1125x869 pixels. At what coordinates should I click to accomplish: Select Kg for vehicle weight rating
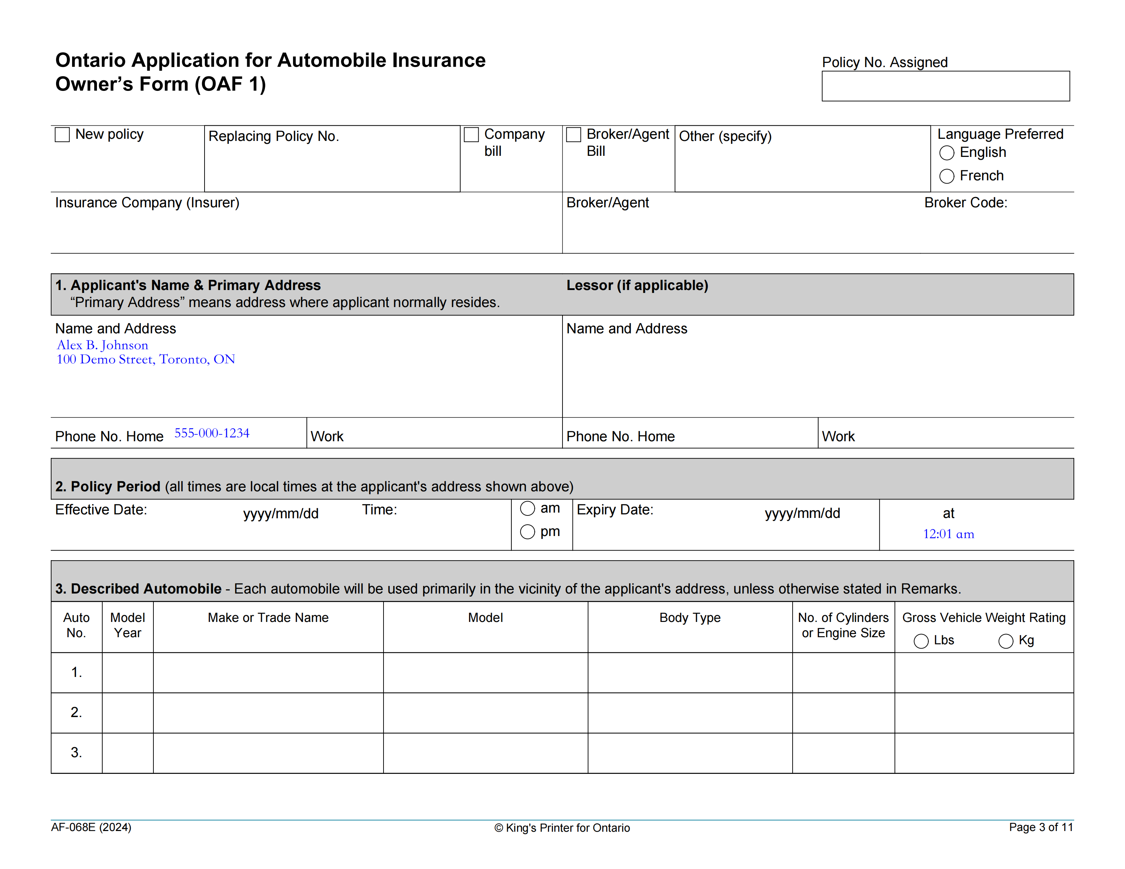coord(1005,641)
